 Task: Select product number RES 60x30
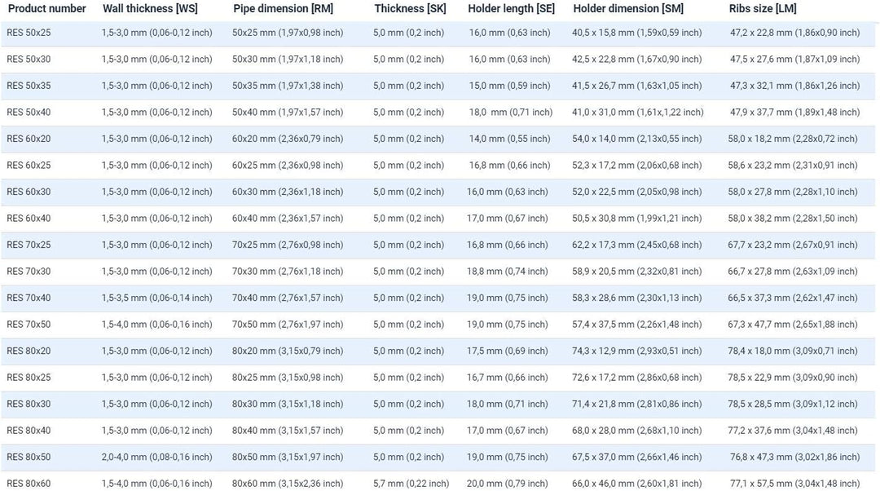tap(29, 192)
